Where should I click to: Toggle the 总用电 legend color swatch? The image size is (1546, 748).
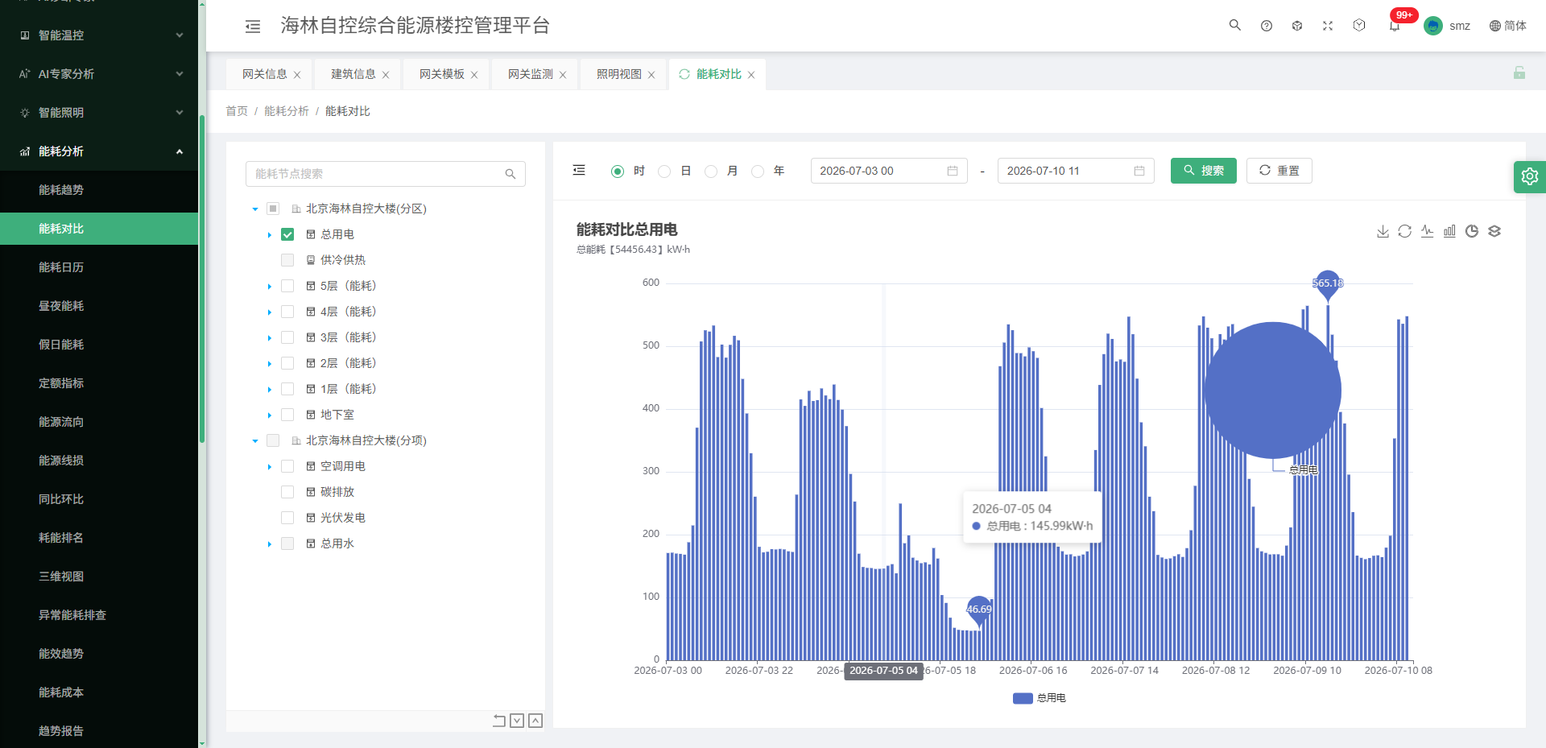[x=1023, y=698]
